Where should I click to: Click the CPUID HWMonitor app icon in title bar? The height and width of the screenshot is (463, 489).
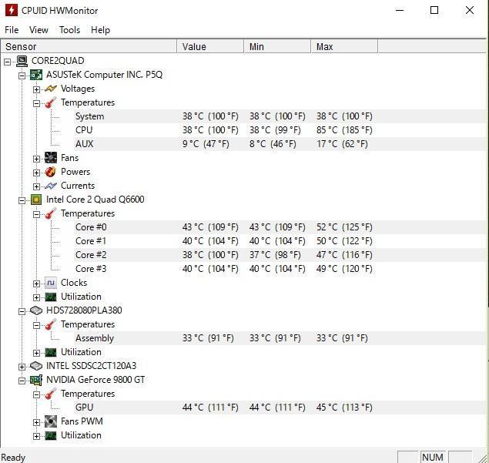click(12, 10)
